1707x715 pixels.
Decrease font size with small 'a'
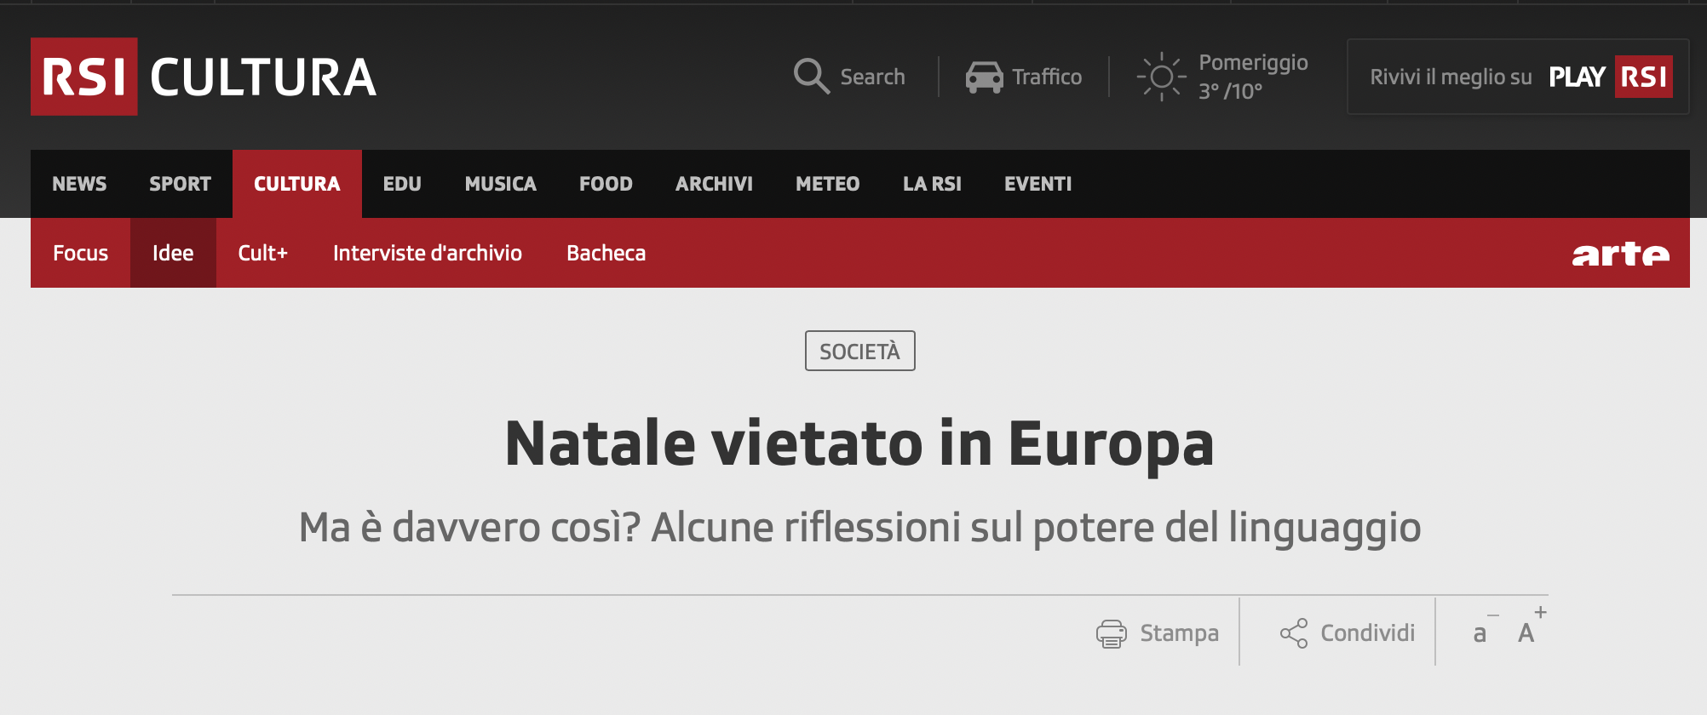(1481, 633)
